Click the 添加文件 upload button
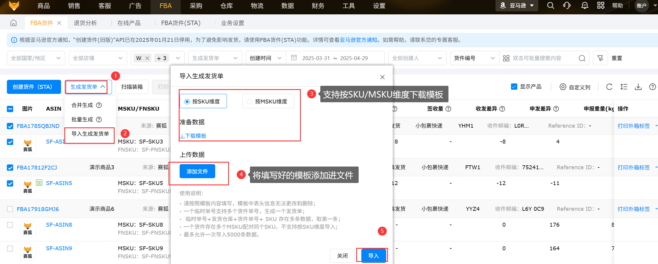Screen dimensions: 658x264 197,171
